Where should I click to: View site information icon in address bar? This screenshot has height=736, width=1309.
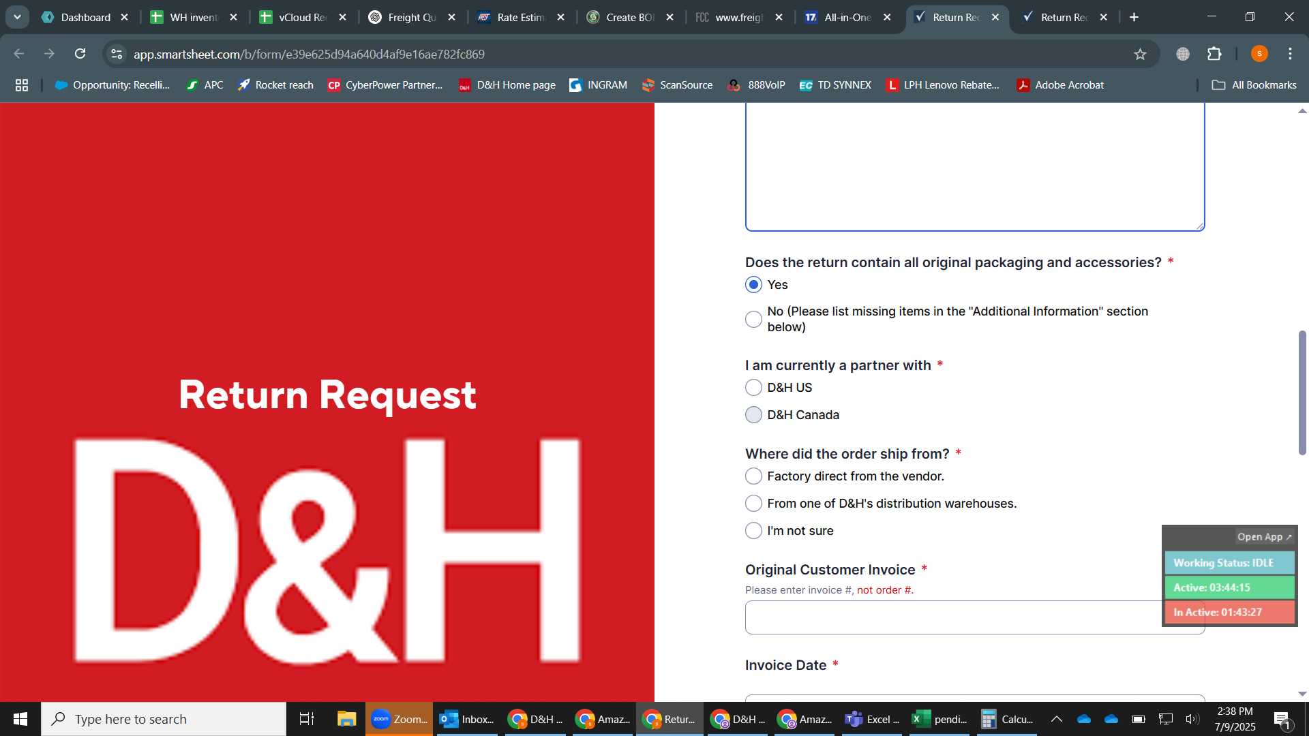click(x=117, y=54)
